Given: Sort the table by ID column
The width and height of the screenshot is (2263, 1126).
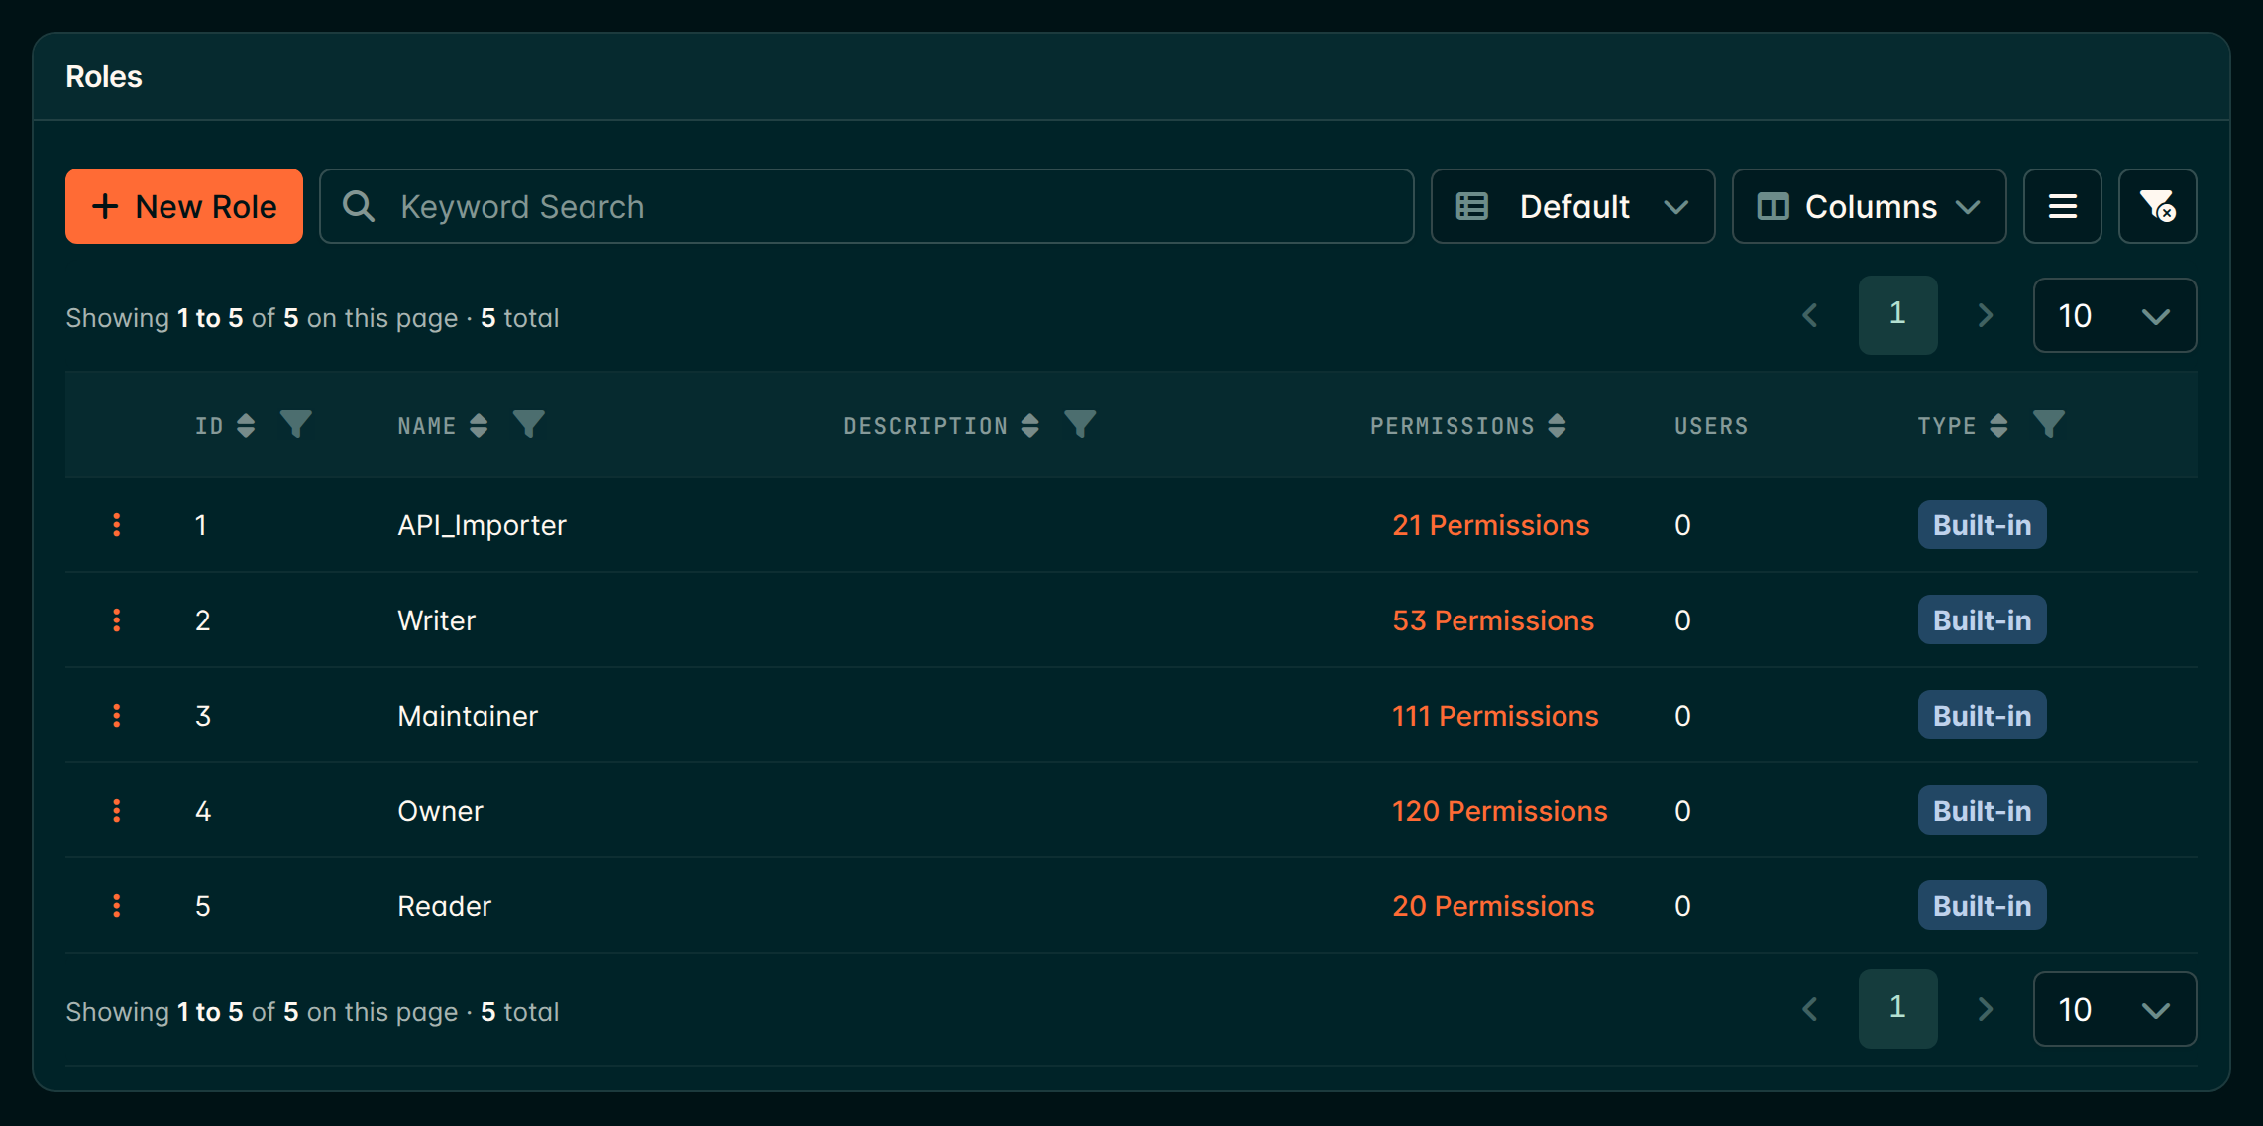Looking at the screenshot, I should [246, 426].
